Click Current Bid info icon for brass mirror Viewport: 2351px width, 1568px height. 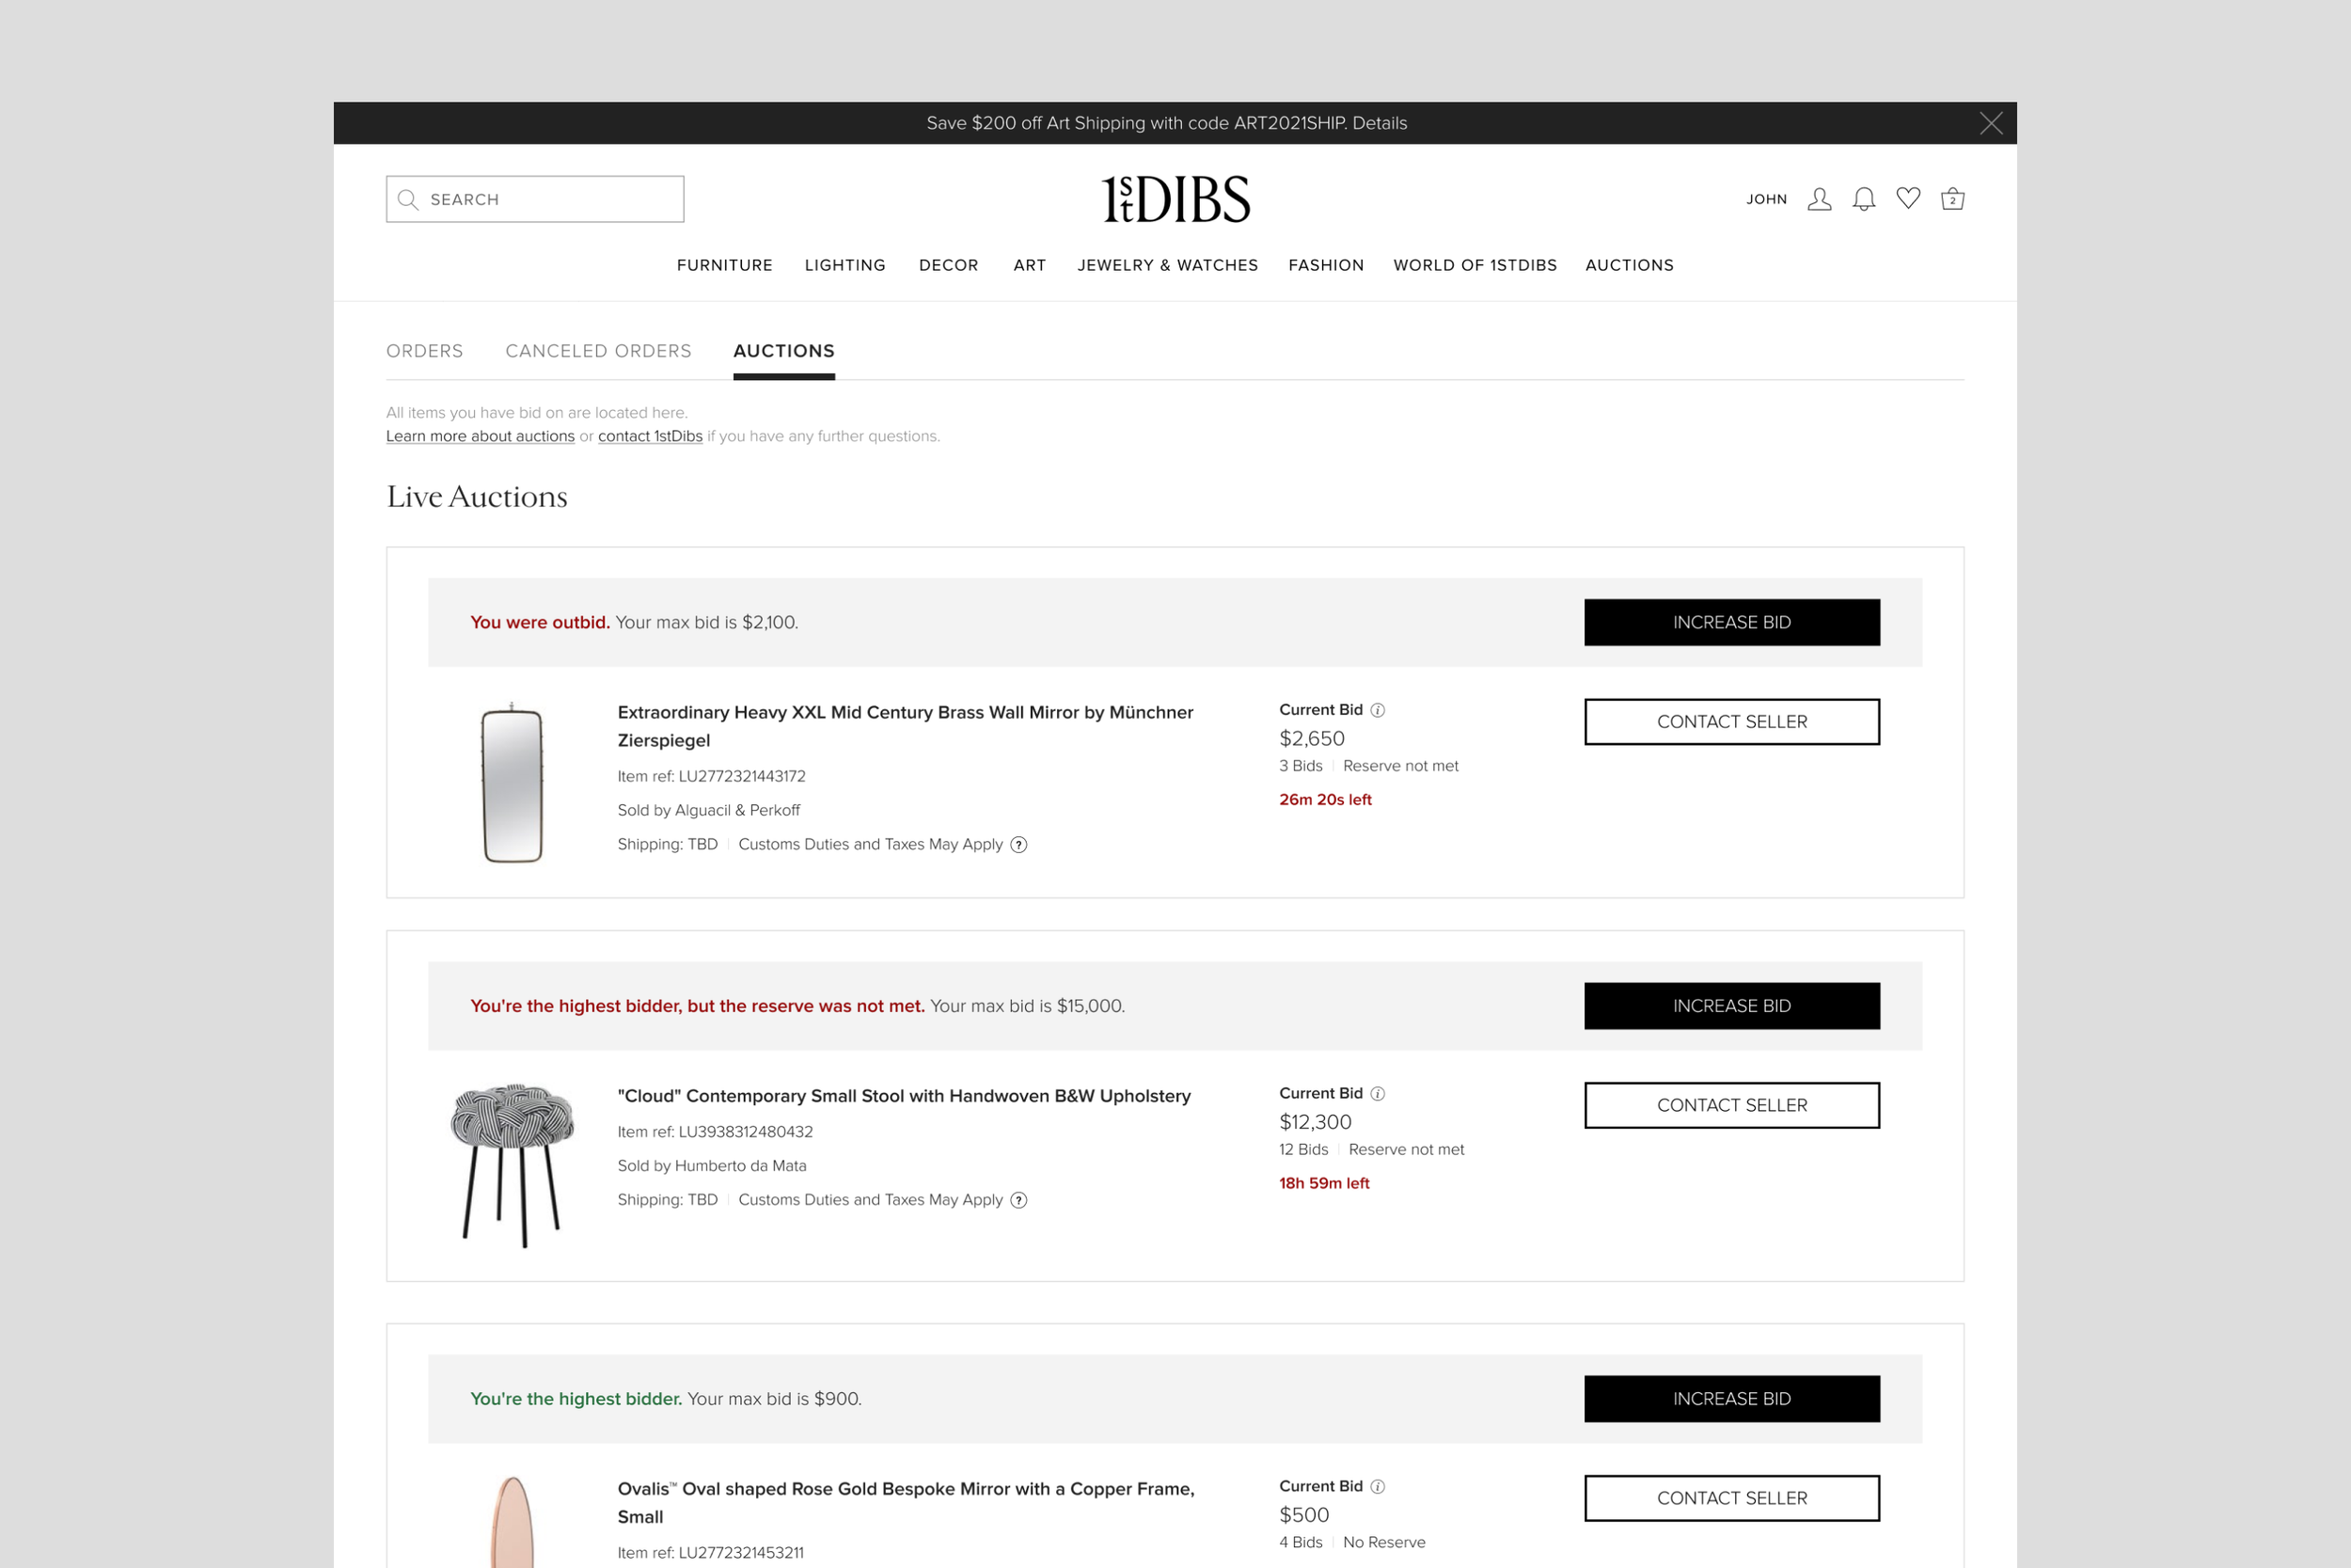point(1378,710)
